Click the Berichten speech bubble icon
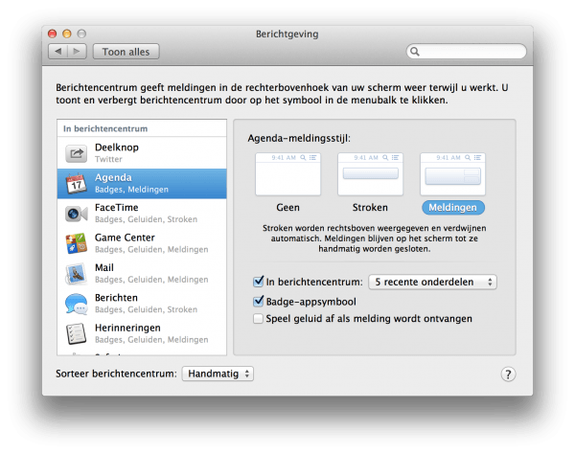575x454 pixels. coord(77,304)
